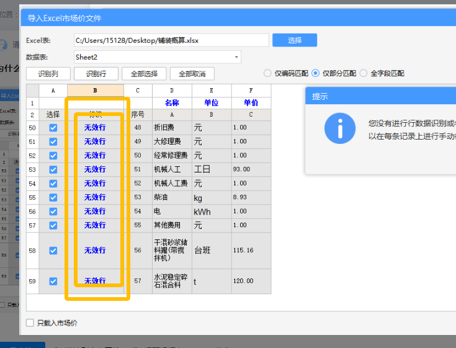This screenshot has height=348, width=456.
Task: Click the 名称 column type label
Action: (x=172, y=102)
